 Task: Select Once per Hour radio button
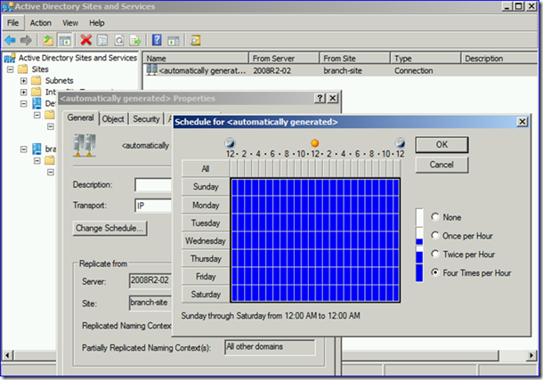(435, 235)
